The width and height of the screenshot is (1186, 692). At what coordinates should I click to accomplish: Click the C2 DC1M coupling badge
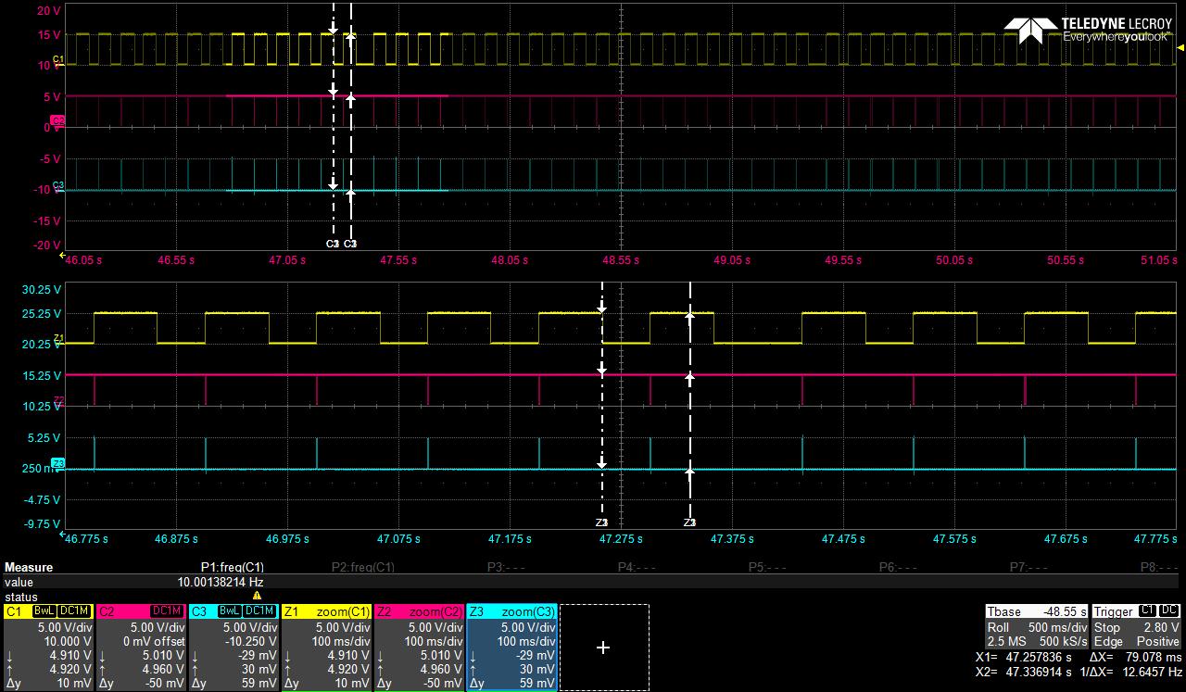click(x=167, y=611)
